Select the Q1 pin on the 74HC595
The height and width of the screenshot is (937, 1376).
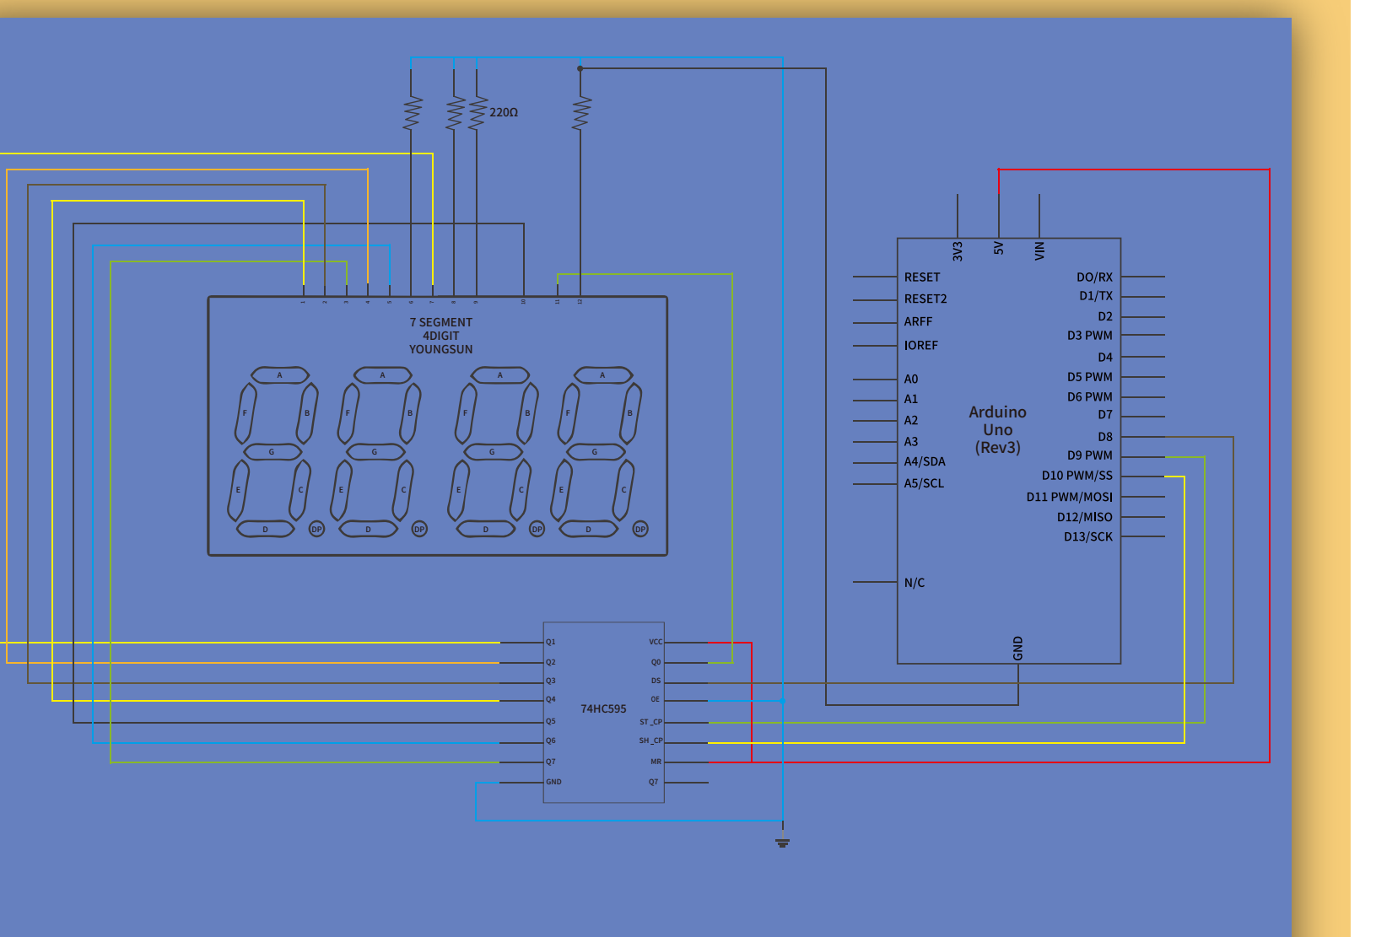[551, 643]
